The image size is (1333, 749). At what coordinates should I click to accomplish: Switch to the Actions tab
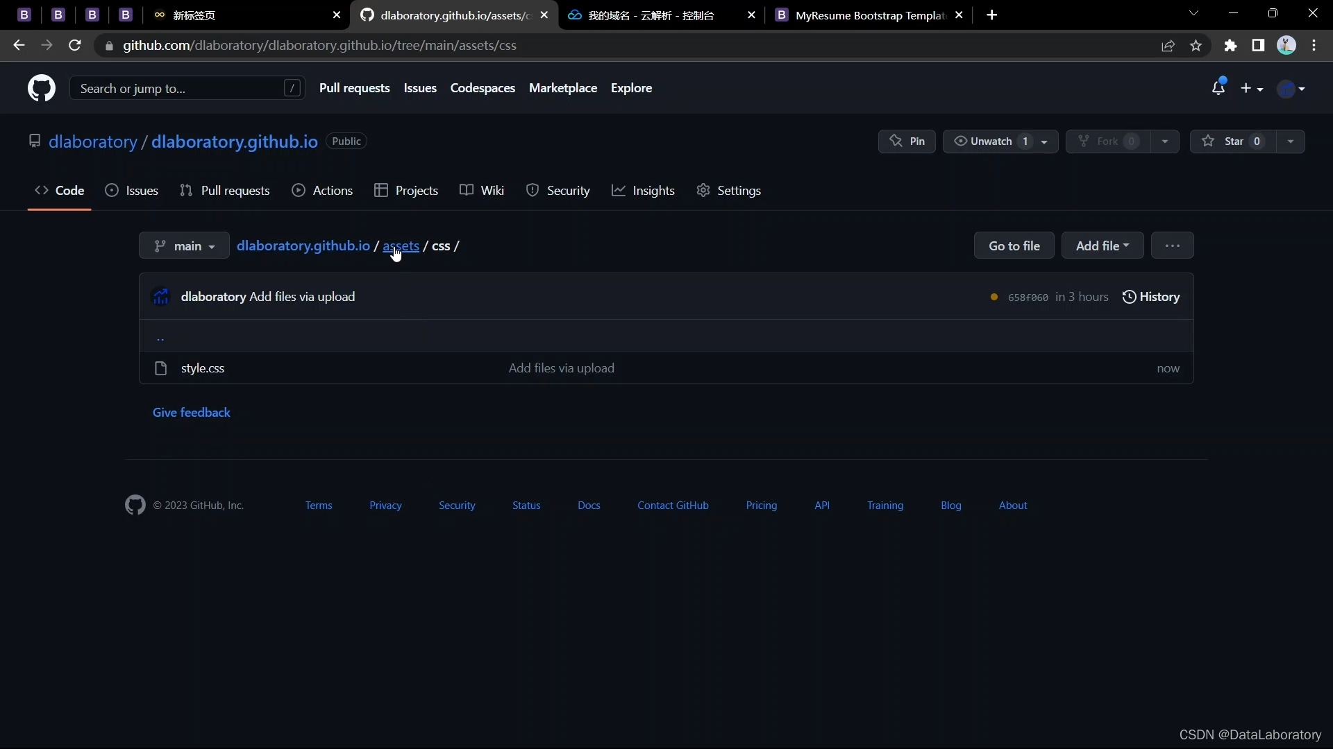point(323,191)
